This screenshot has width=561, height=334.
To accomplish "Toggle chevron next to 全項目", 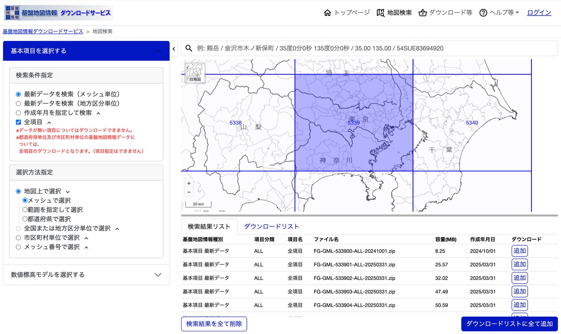I will tap(49, 123).
